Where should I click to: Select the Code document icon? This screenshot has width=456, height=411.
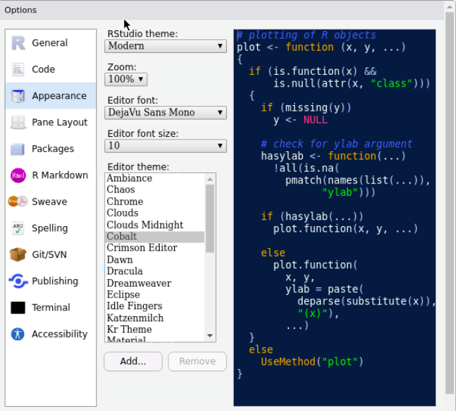18,69
